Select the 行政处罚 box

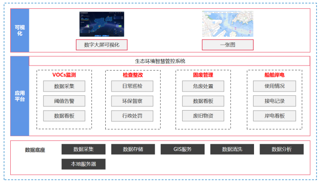click(132, 116)
